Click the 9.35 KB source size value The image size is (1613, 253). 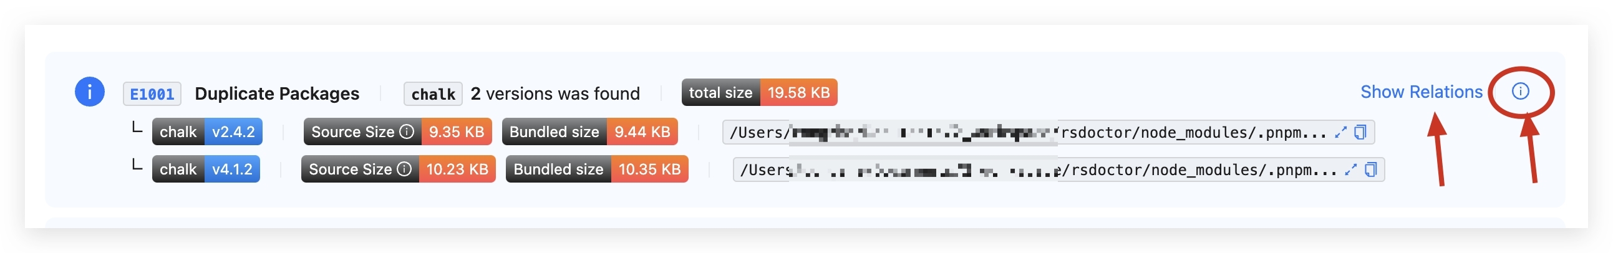456,132
